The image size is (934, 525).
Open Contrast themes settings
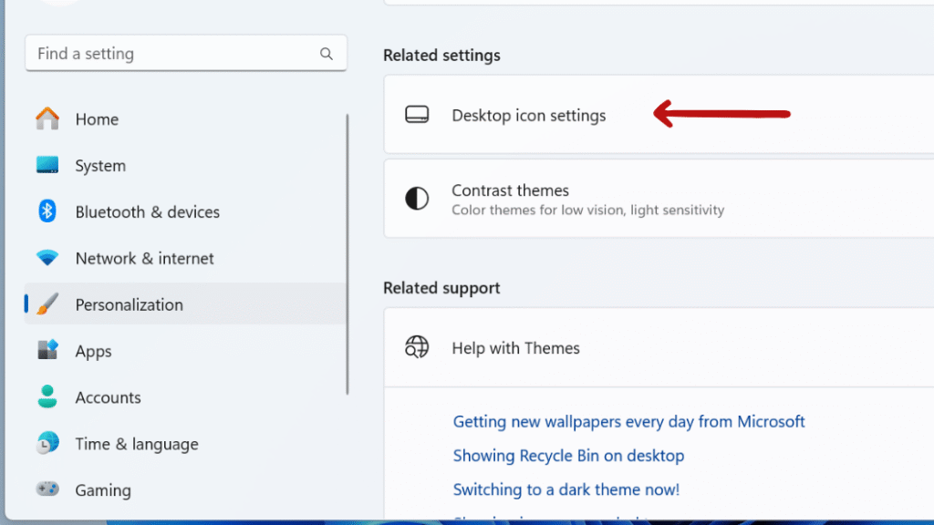point(659,198)
